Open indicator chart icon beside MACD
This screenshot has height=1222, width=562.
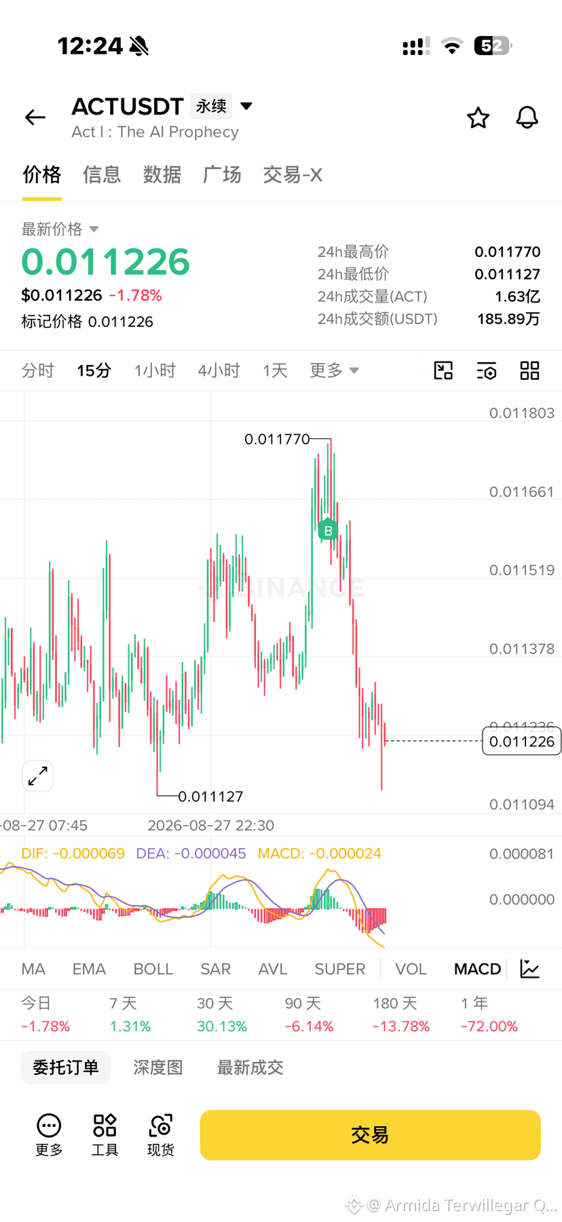[530, 969]
